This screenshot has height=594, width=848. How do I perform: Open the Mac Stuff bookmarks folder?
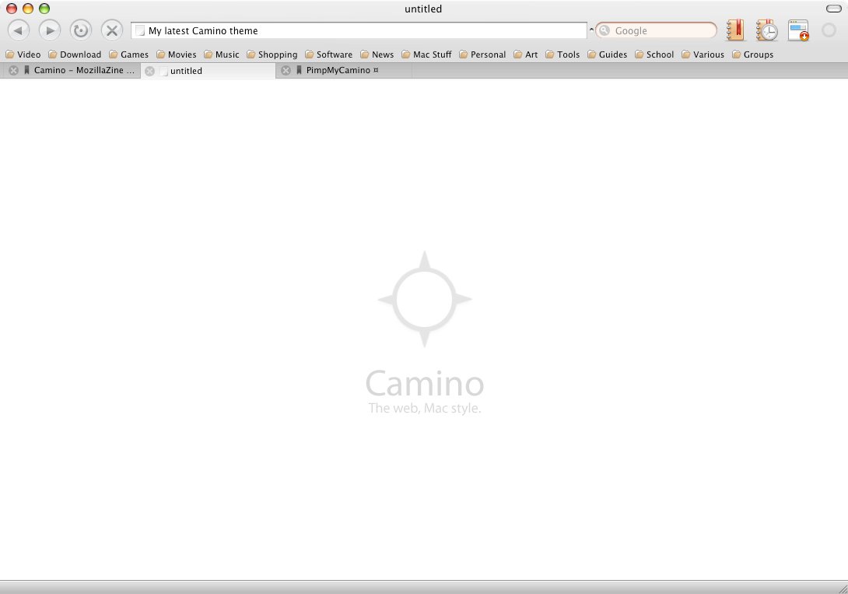click(426, 54)
